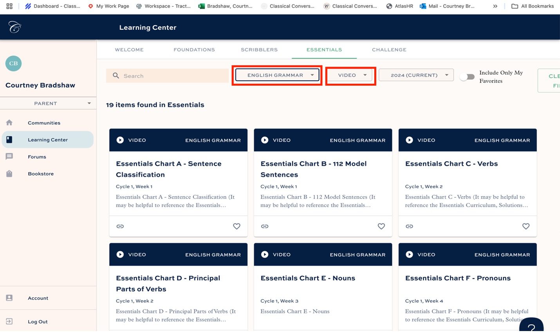Viewport: 560px width, 333px height.
Task: Click the search magnifying glass icon
Action: click(116, 75)
